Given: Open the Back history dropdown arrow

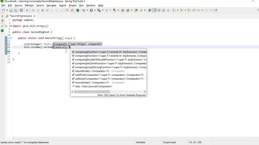Looking at the screenshot, I should [x=202, y=10].
